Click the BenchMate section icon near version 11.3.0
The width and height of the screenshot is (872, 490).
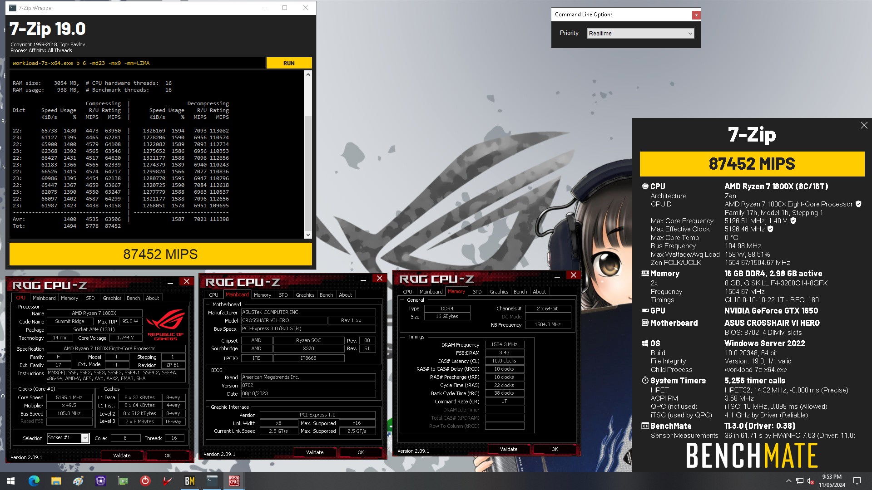[x=645, y=426]
